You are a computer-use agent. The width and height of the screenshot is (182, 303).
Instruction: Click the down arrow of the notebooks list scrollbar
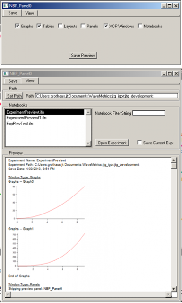pyautogui.click(x=88, y=143)
